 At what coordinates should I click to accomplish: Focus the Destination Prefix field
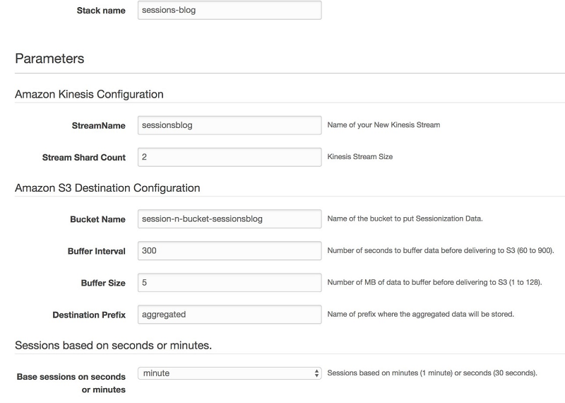click(228, 315)
